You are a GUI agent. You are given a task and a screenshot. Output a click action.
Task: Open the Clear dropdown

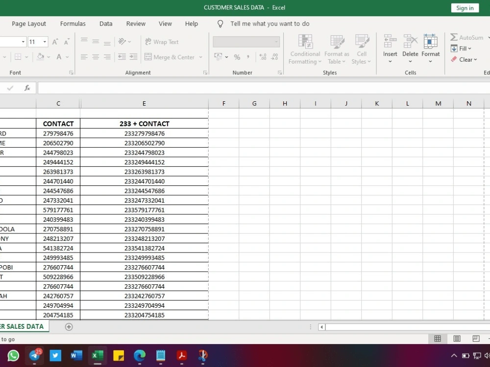tap(464, 60)
